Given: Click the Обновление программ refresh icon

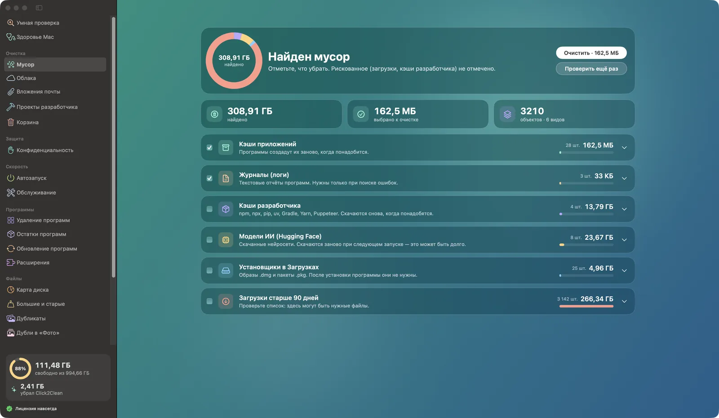Looking at the screenshot, I should pos(11,248).
